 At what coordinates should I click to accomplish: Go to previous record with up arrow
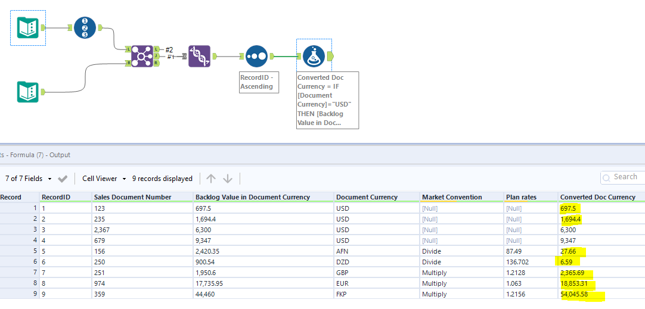pyautogui.click(x=211, y=179)
